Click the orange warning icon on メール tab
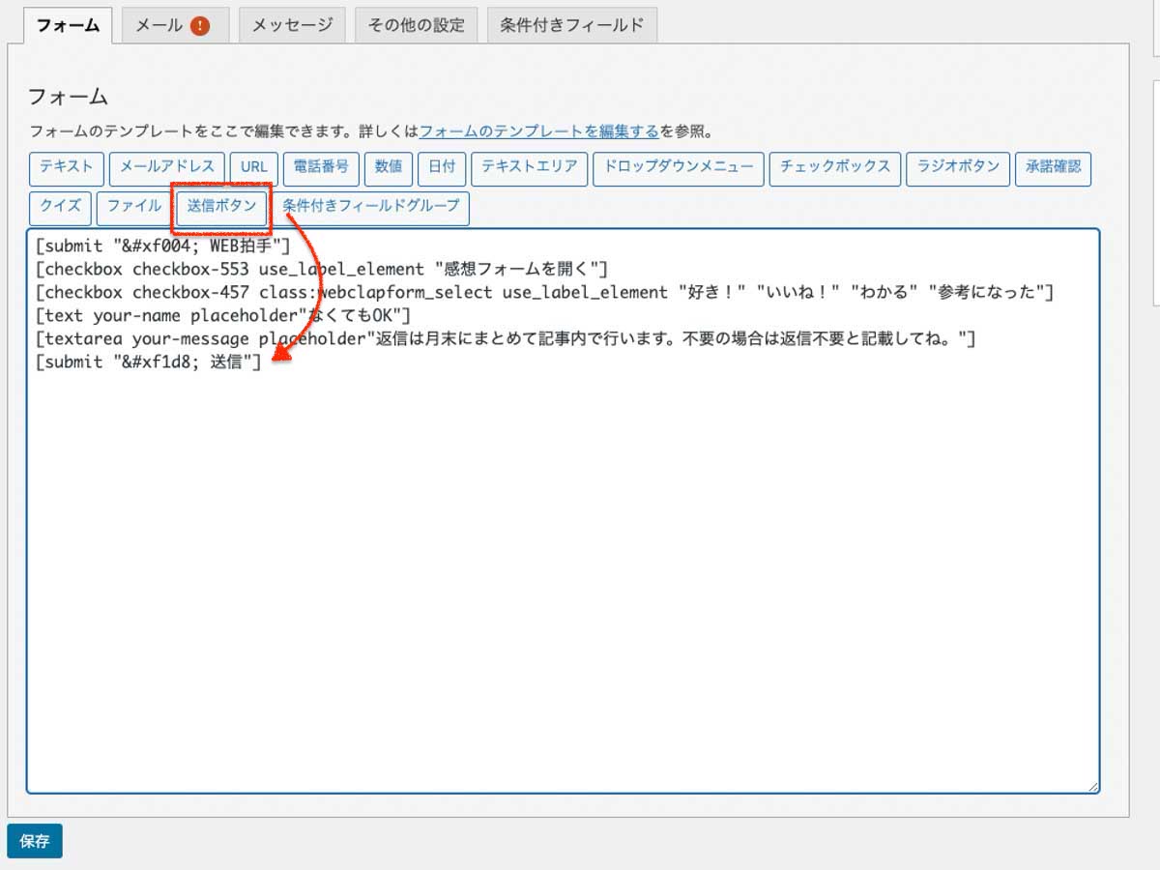This screenshot has width=1160, height=870. click(200, 26)
